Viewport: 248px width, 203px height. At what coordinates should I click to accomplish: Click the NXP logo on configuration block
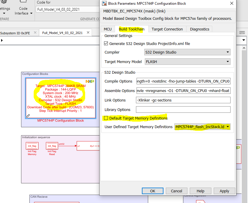(x=90, y=81)
